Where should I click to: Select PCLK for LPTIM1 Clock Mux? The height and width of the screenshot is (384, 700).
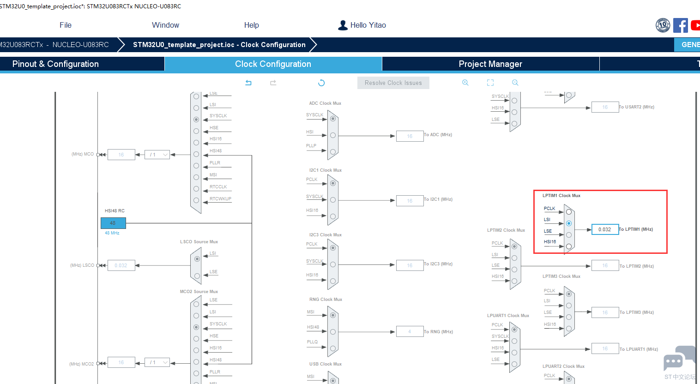(x=569, y=212)
